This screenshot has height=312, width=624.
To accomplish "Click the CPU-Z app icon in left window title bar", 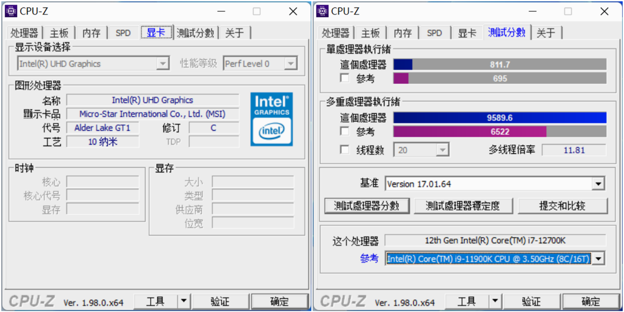I will (x=11, y=11).
